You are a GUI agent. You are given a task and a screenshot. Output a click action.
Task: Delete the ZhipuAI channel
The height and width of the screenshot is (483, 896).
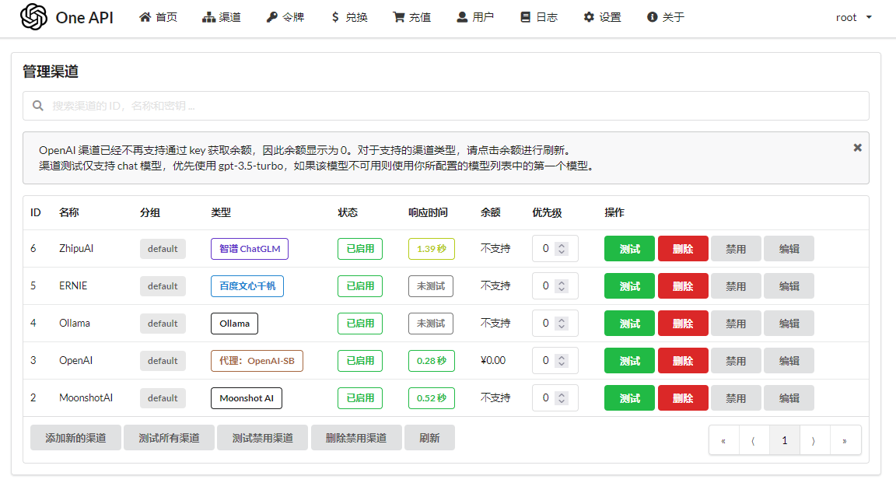coord(683,249)
